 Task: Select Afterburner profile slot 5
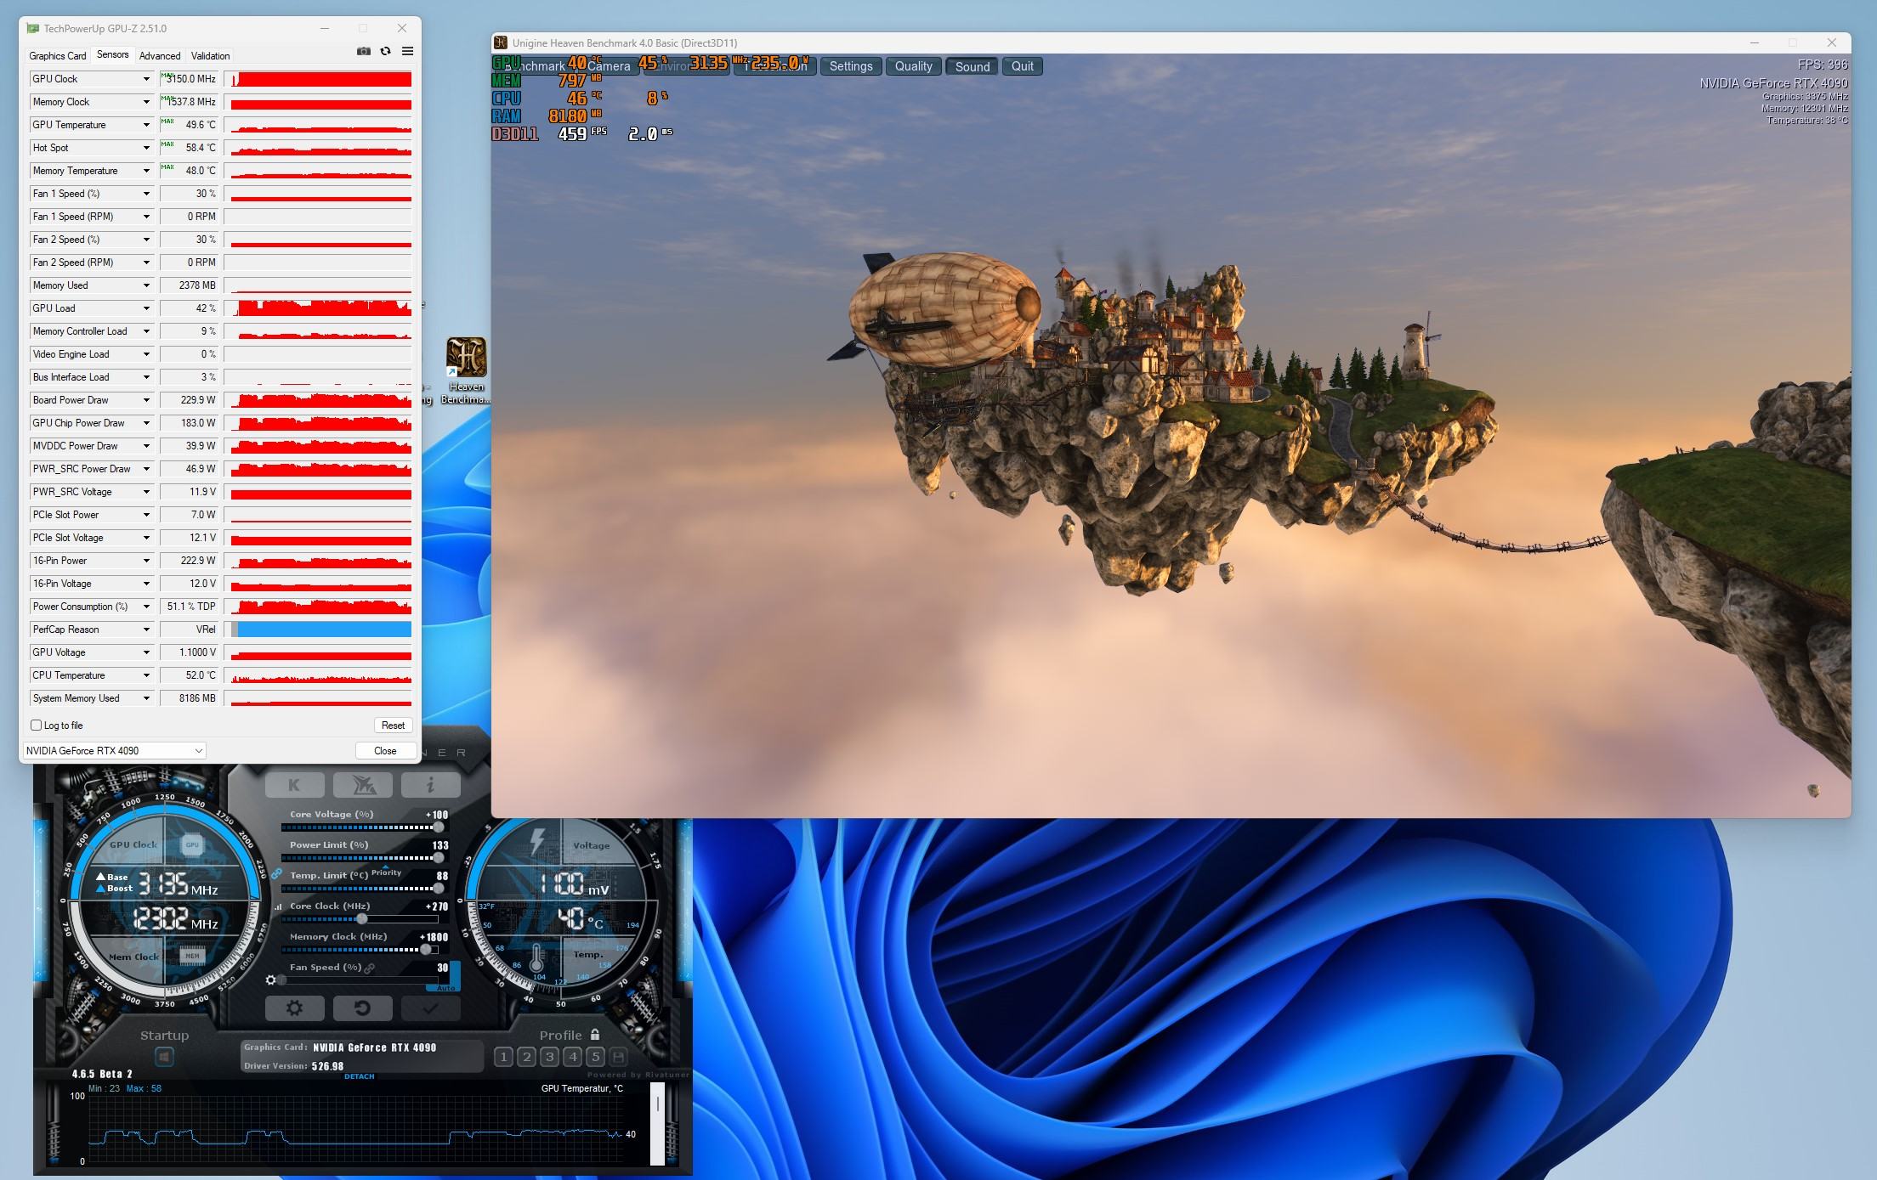[595, 1057]
